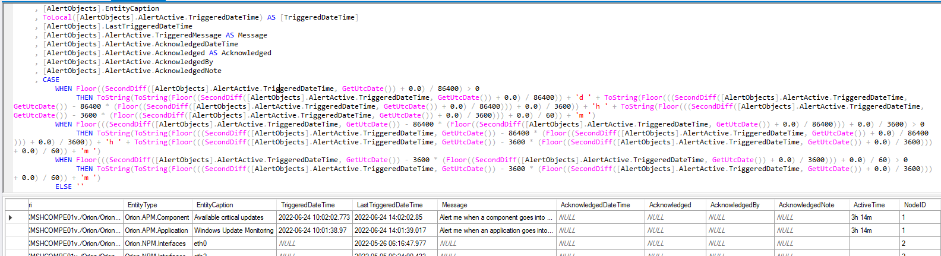This screenshot has height=256, width=941.
Task: Select the '2022-06-24 14:02:02.85' cell
Action: pyautogui.click(x=395, y=217)
